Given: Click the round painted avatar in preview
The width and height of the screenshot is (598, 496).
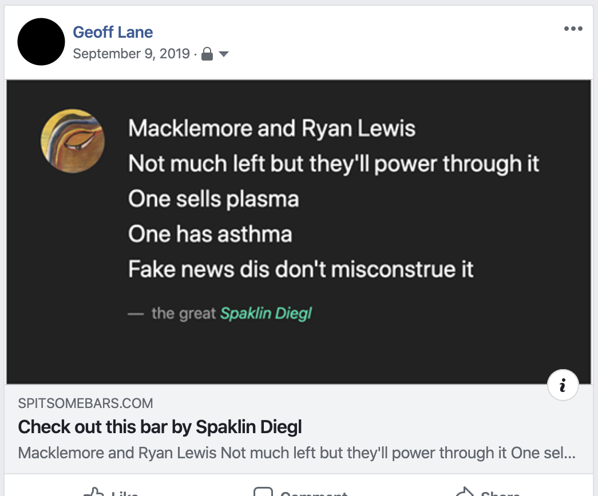Looking at the screenshot, I should point(73,141).
